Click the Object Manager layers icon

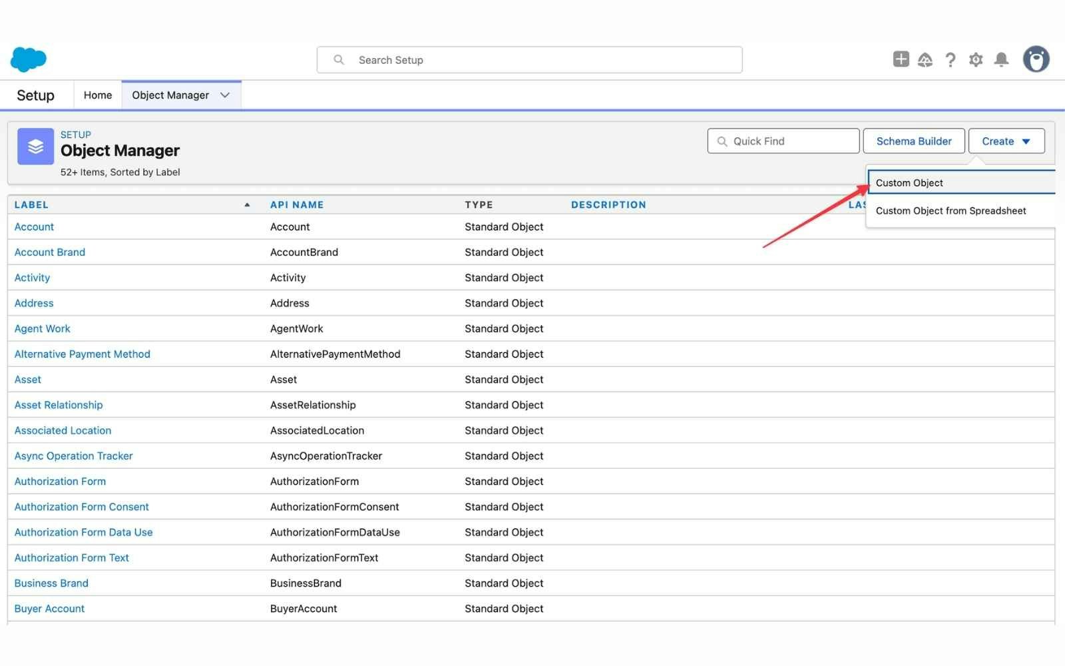(x=35, y=147)
